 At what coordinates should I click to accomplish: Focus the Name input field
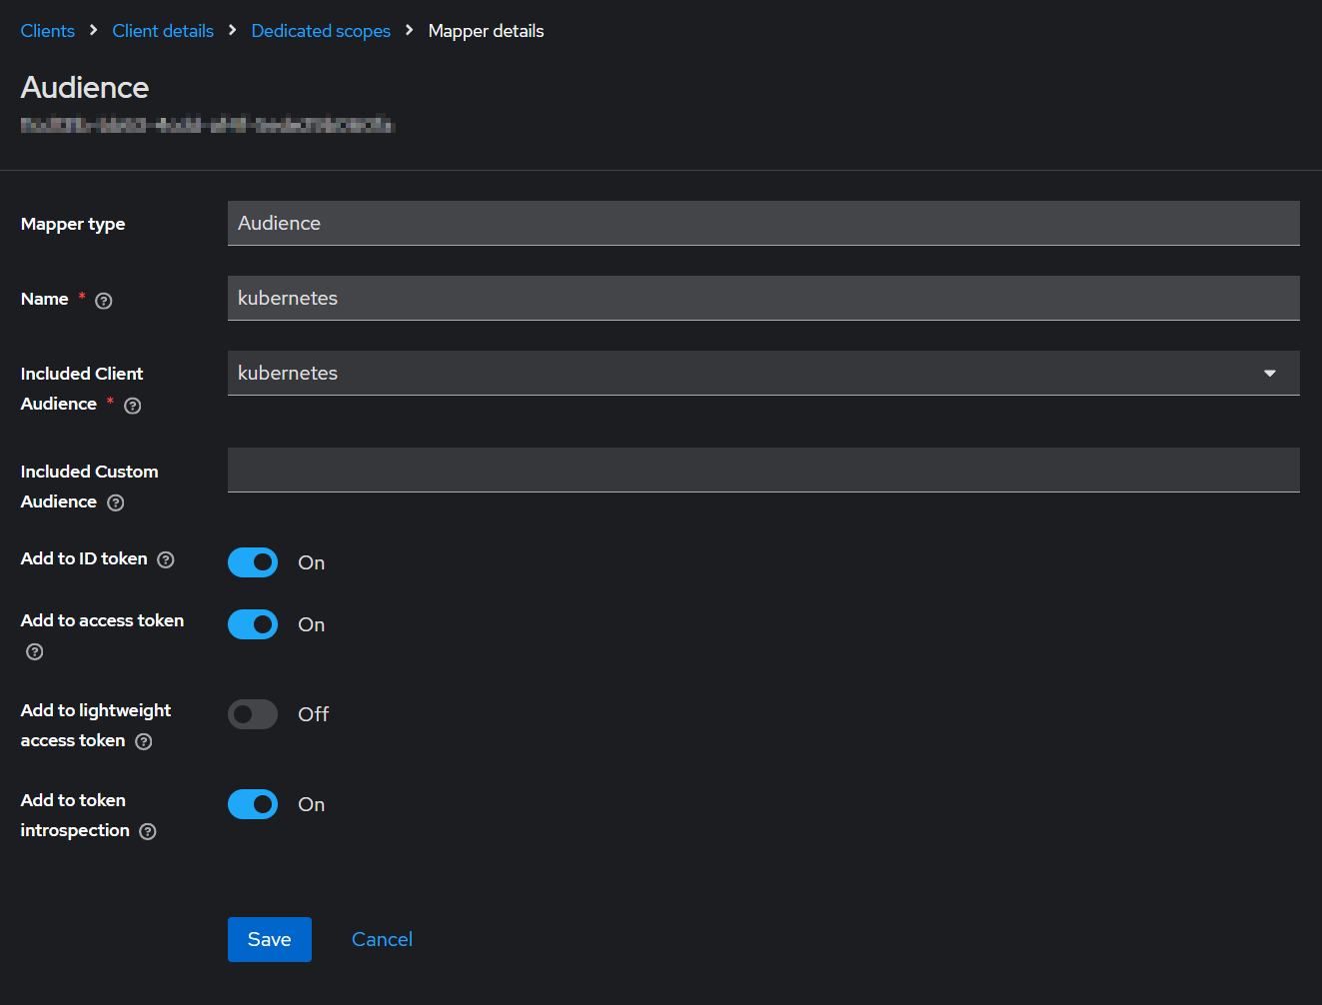tap(763, 298)
